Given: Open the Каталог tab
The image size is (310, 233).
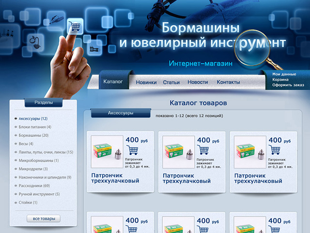Looking at the screenshot, I should coord(113,82).
